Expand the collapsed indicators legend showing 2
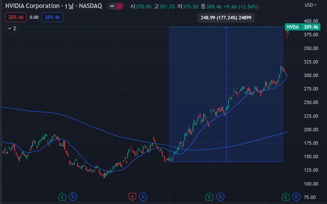This screenshot has width=327, height=204. click(12, 28)
